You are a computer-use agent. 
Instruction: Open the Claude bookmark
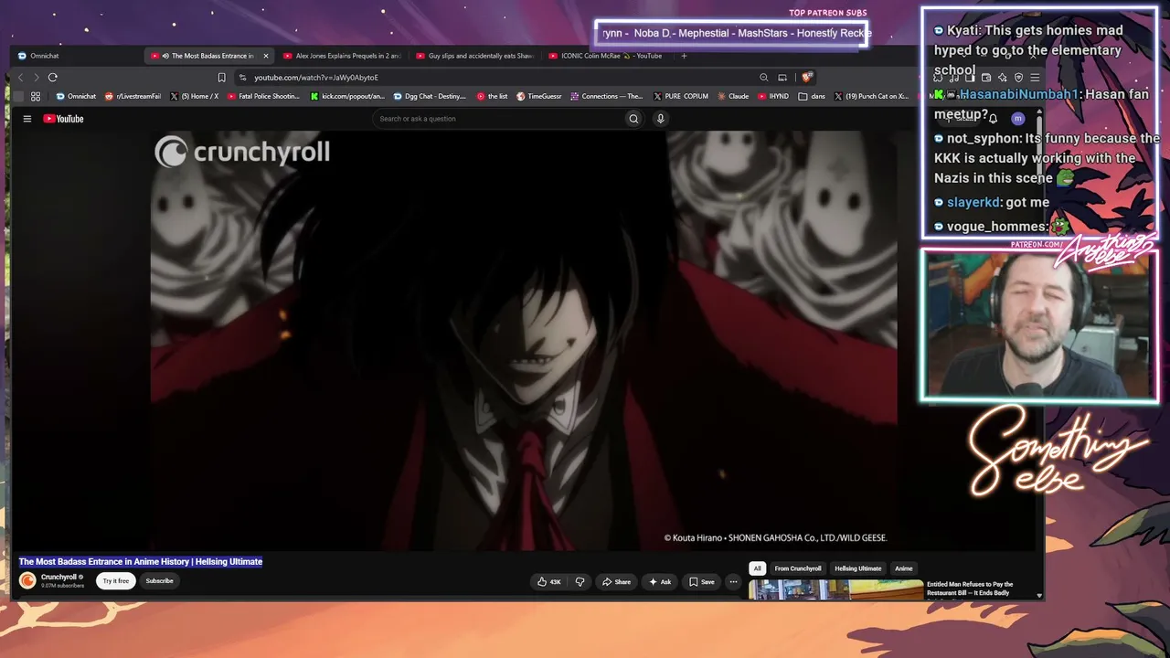[x=732, y=96]
